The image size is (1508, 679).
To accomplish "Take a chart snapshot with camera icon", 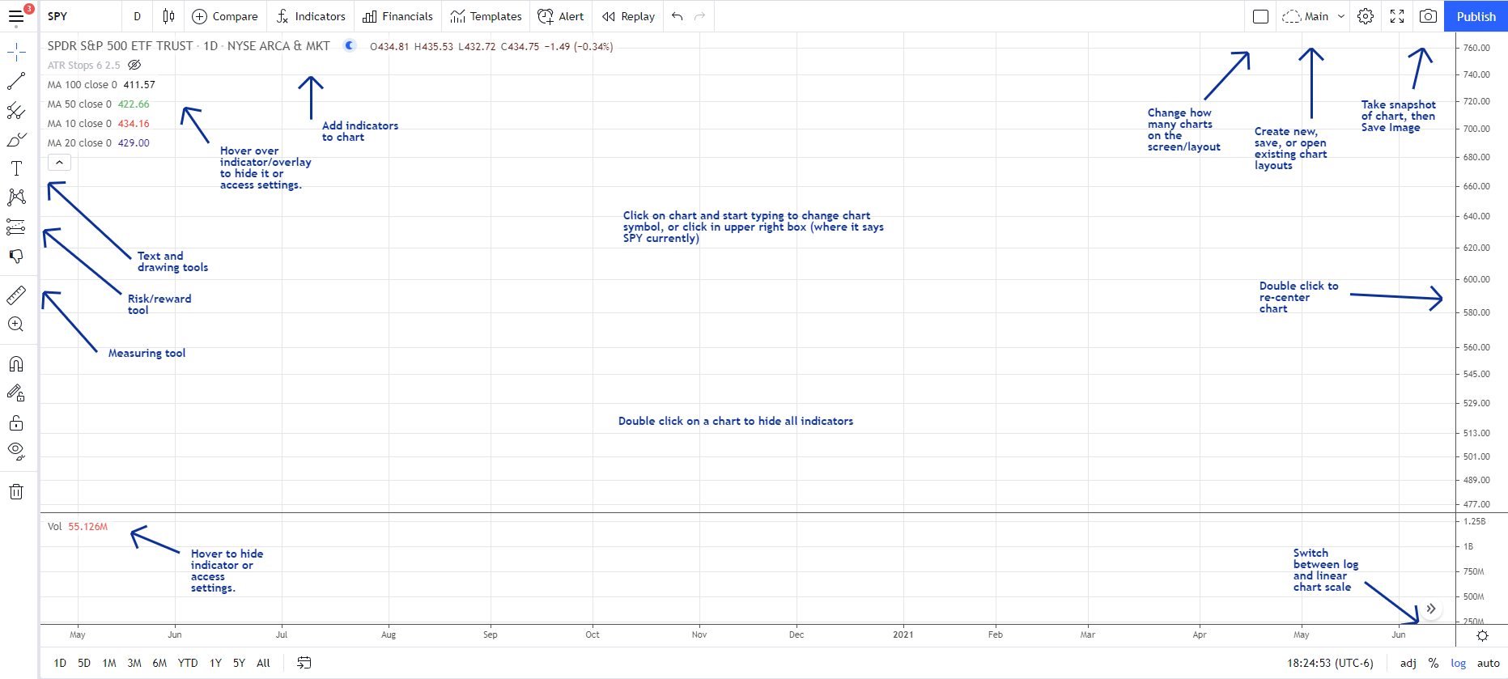I will tap(1429, 16).
